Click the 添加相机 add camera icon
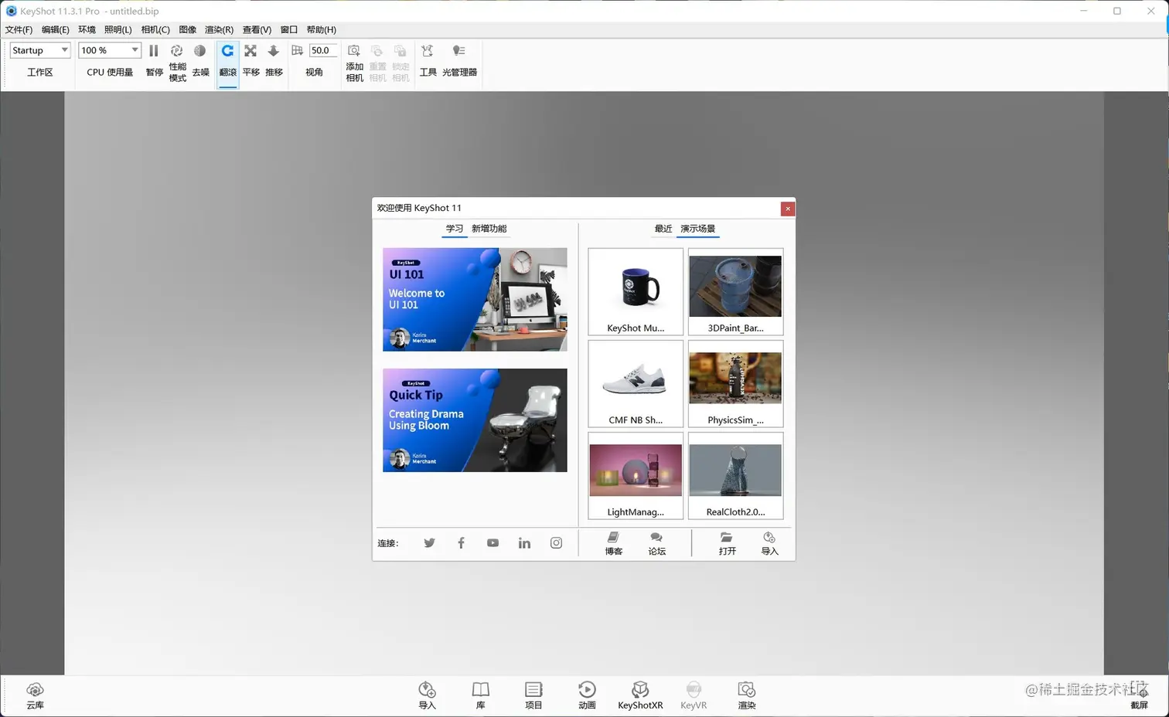 click(x=354, y=62)
